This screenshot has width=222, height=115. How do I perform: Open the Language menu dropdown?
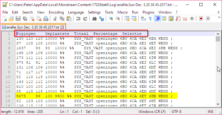[76, 12]
